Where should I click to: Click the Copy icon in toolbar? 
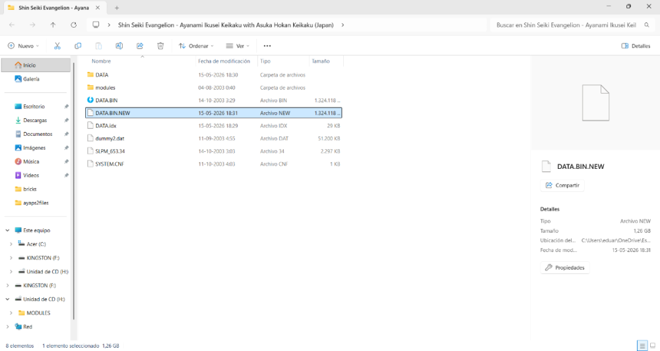tap(78, 46)
